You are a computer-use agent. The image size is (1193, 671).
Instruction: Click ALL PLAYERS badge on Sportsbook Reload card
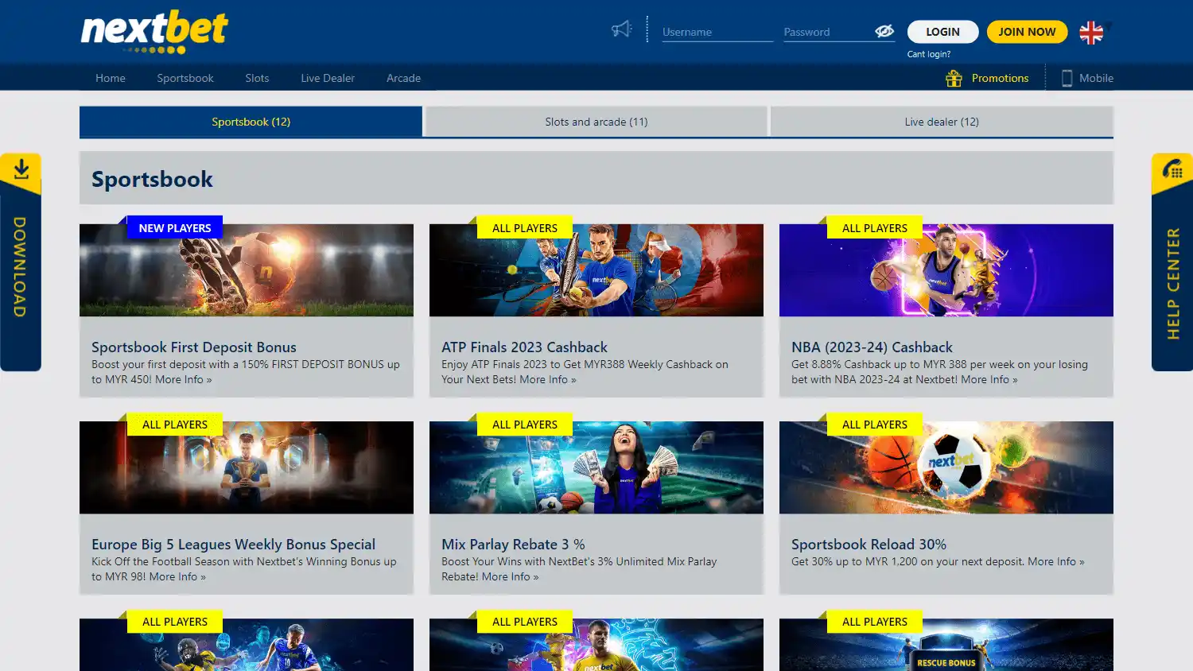point(875,425)
